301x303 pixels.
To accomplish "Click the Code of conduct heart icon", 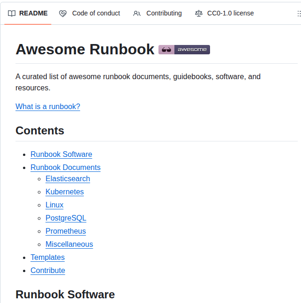I will coord(63,14).
